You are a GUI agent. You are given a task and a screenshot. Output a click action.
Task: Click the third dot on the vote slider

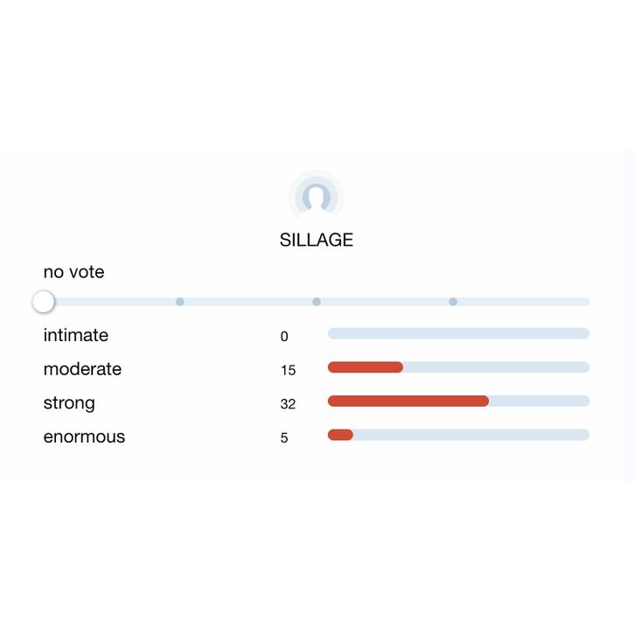(317, 302)
